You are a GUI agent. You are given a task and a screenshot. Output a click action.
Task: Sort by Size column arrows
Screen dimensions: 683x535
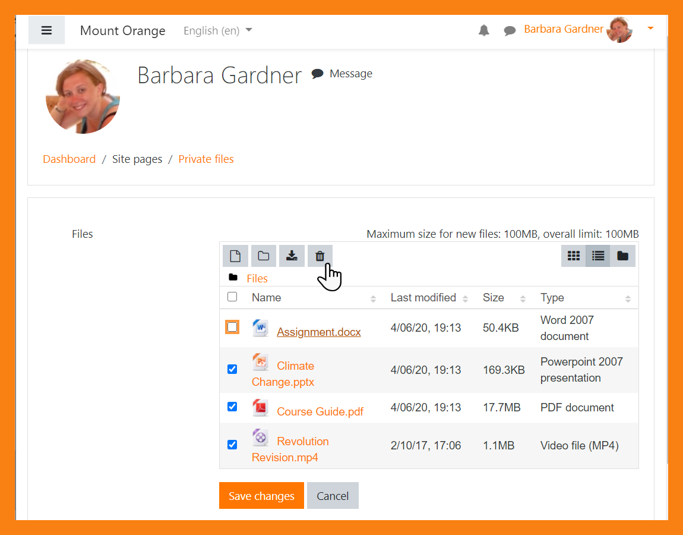pos(523,298)
